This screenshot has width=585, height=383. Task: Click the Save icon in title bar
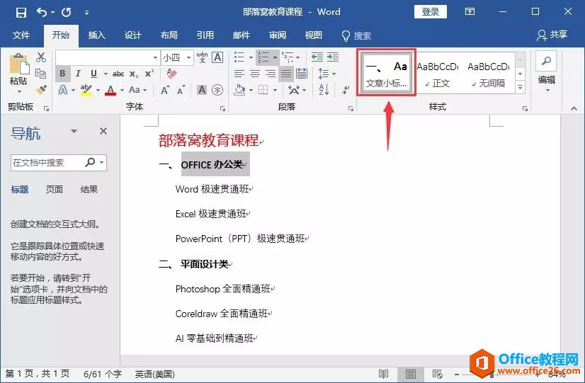(x=21, y=12)
